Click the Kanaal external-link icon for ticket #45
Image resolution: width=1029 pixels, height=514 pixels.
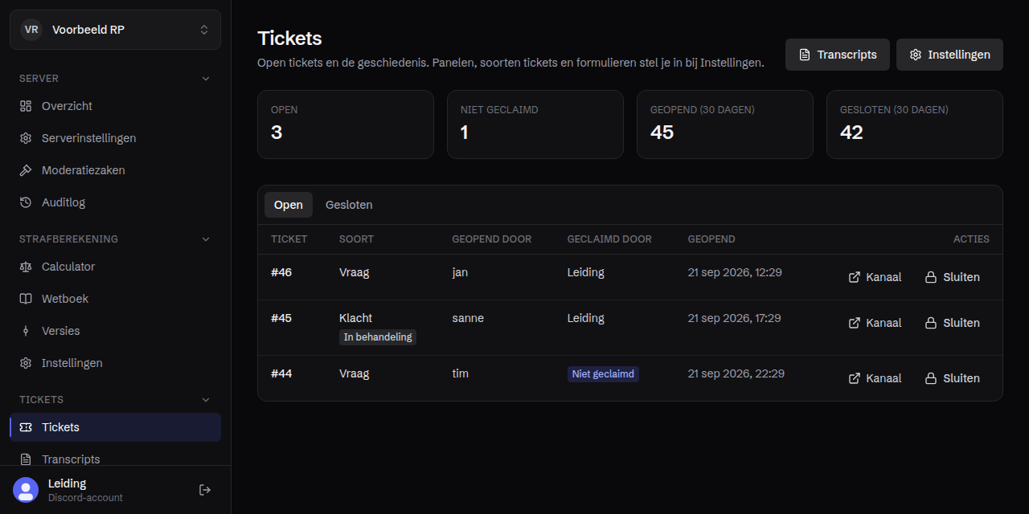[855, 323]
